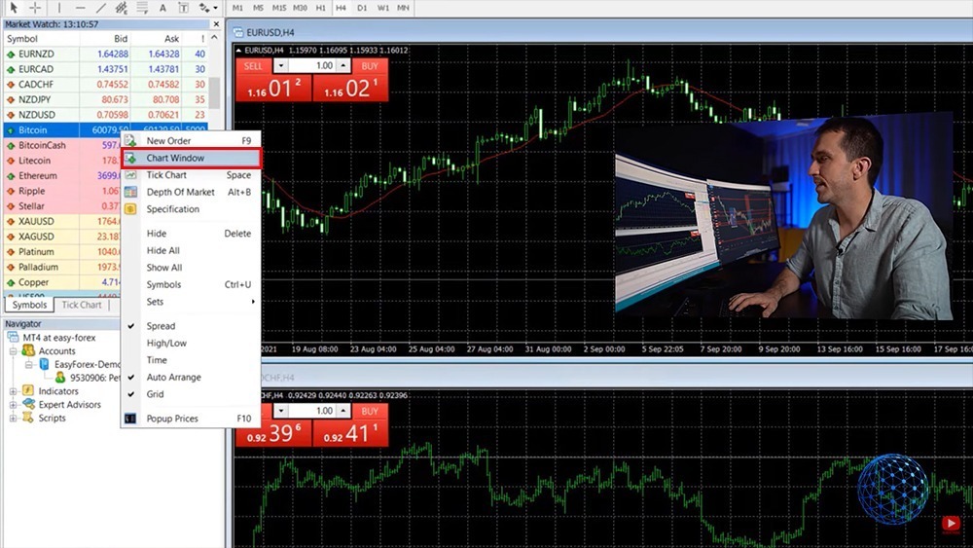Select the text tool A
The image size is (973, 548).
pos(162,8)
